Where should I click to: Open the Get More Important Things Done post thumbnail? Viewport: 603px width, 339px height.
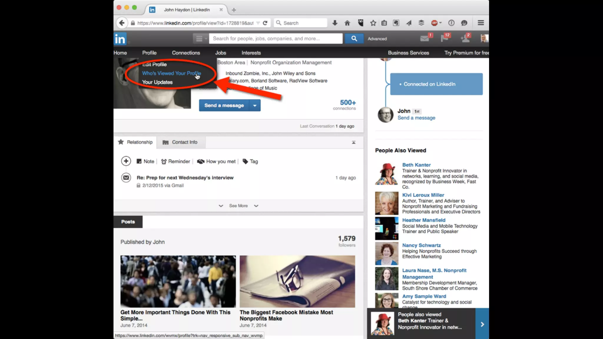coord(178,282)
